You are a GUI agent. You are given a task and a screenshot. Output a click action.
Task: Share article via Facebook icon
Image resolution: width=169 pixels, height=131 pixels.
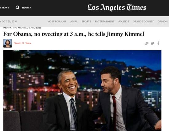pos(158,43)
